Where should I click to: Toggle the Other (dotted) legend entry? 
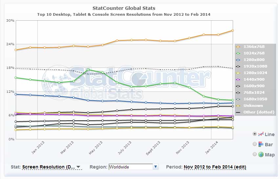coord(255,112)
